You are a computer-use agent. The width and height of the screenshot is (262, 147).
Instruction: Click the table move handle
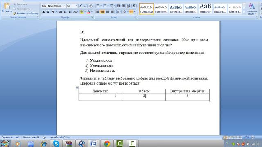pyautogui.click(x=77, y=87)
